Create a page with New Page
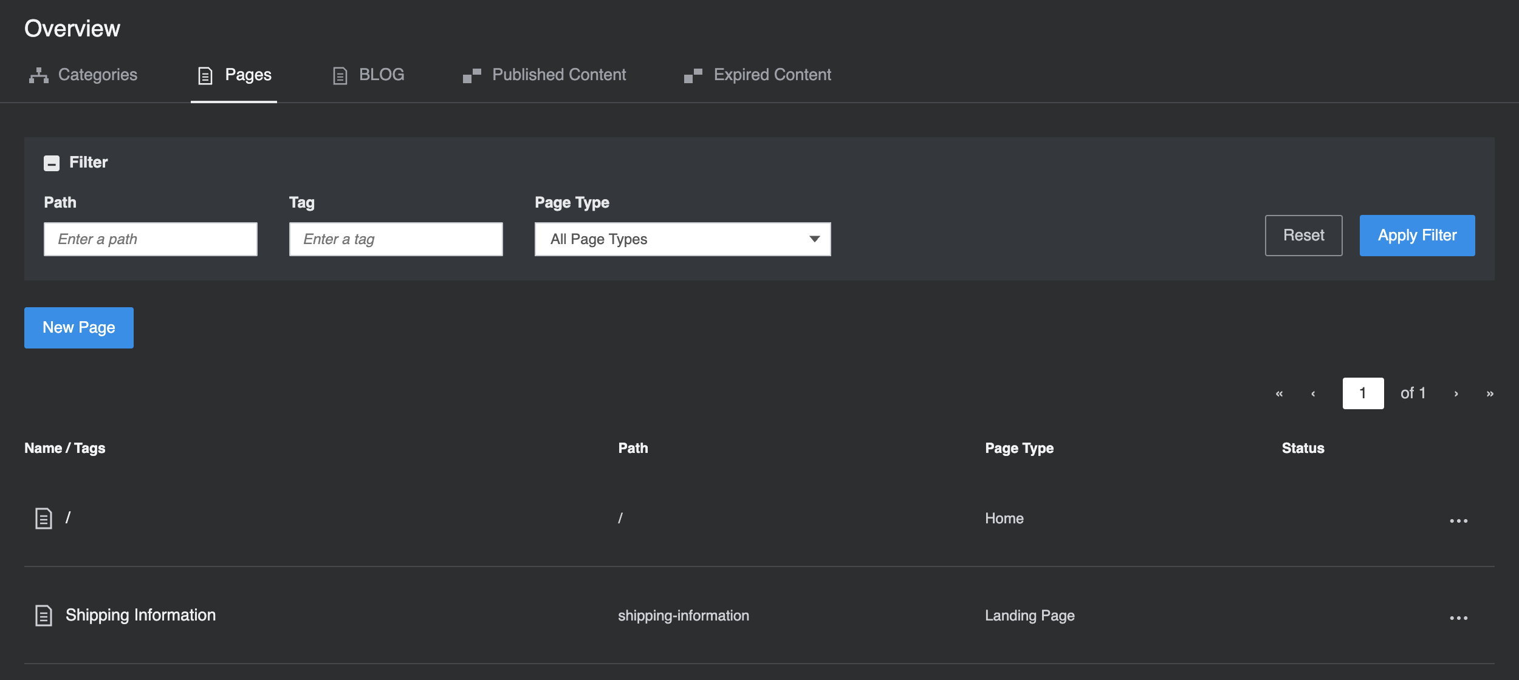Viewport: 1519px width, 680px height. [79, 328]
